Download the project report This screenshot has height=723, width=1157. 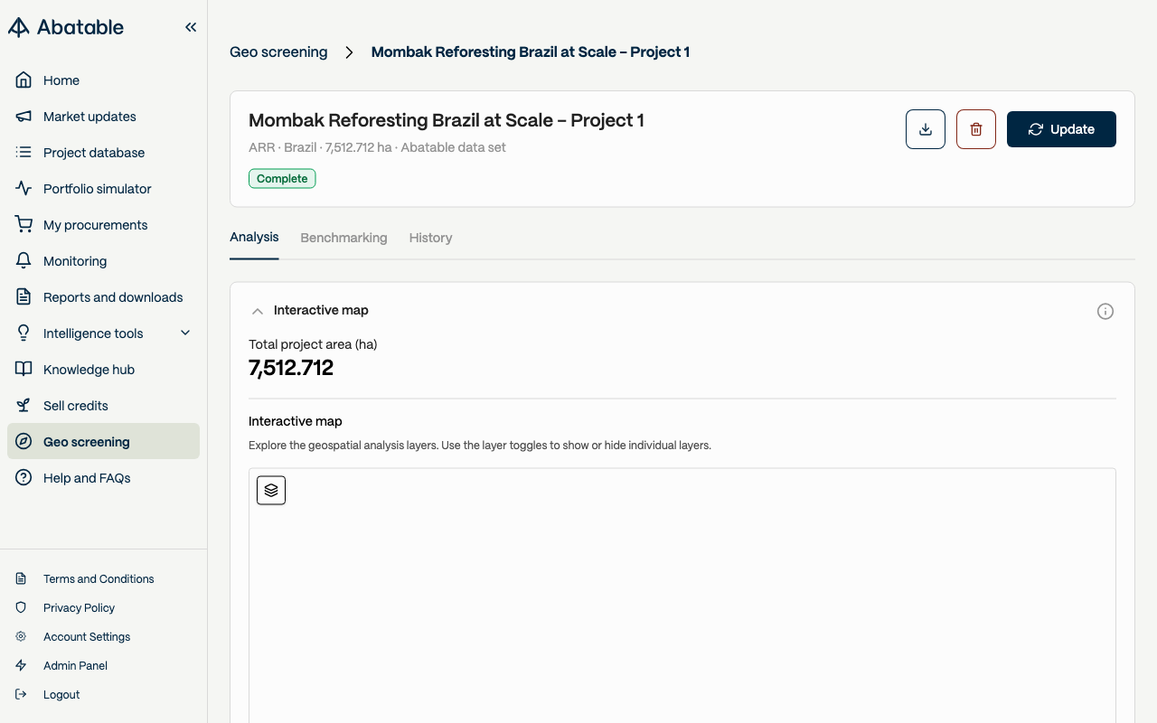click(x=926, y=129)
